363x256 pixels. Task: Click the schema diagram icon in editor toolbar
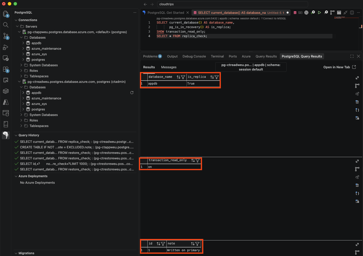332,13
